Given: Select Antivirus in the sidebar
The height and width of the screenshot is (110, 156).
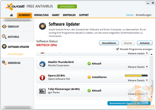Looking at the screenshot, I should click(17, 37).
